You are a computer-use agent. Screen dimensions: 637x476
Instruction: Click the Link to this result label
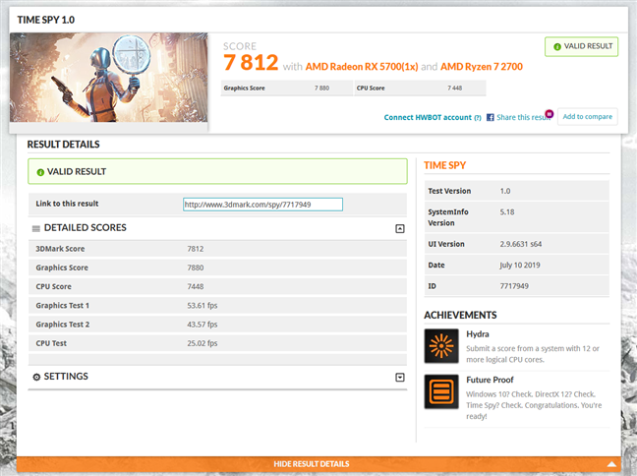(x=67, y=204)
